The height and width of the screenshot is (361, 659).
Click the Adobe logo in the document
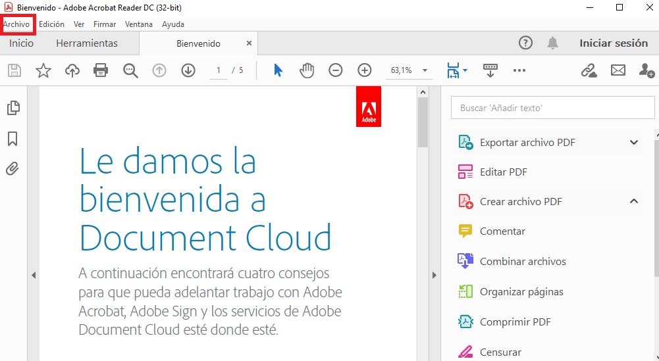click(369, 107)
